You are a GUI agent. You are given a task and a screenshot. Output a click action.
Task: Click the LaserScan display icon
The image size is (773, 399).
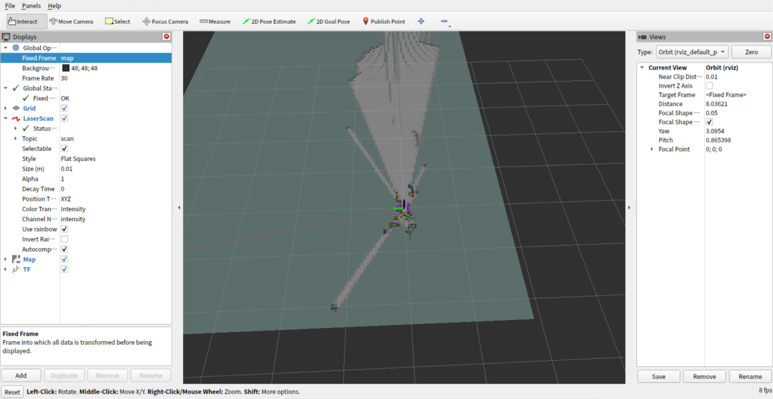pos(16,118)
